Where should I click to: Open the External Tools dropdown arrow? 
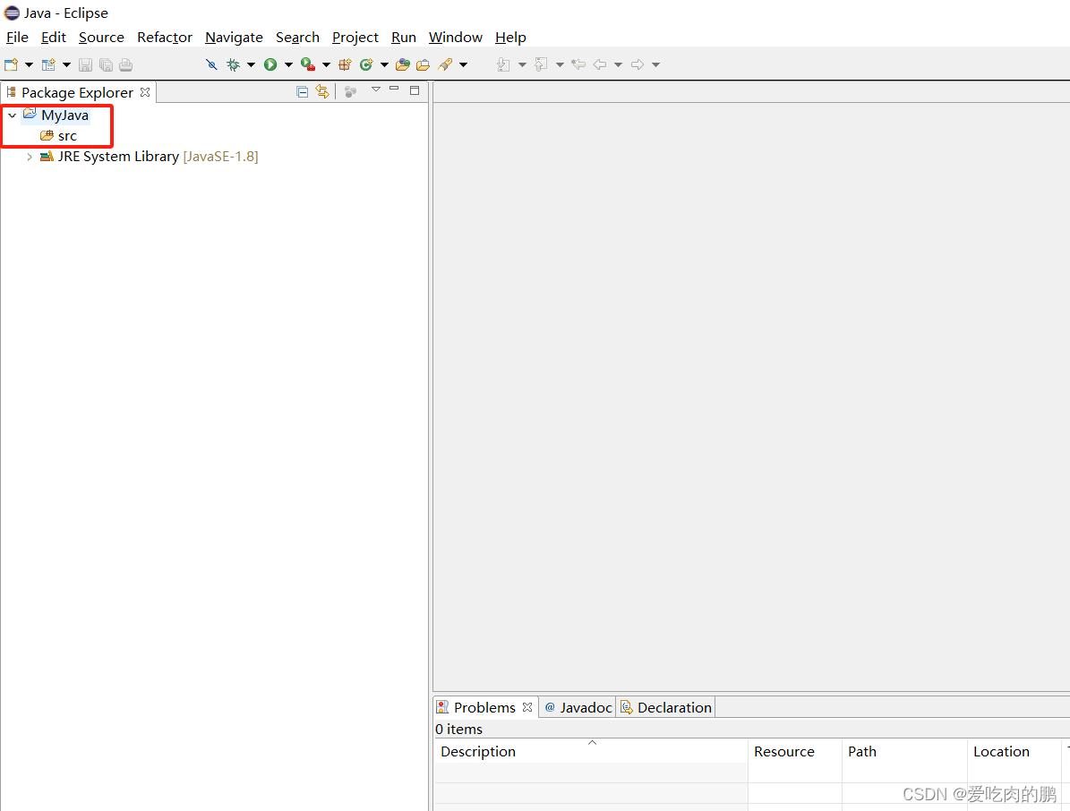[326, 64]
